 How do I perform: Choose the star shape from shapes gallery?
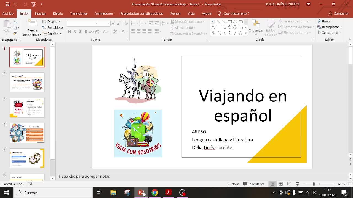pyautogui.click(x=240, y=33)
